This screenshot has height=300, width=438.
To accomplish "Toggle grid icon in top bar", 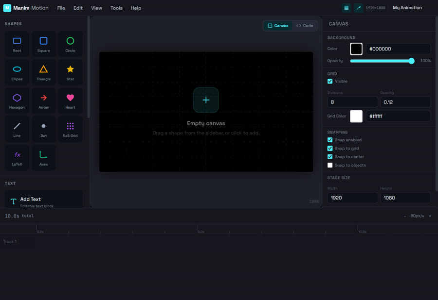I will (347, 8).
